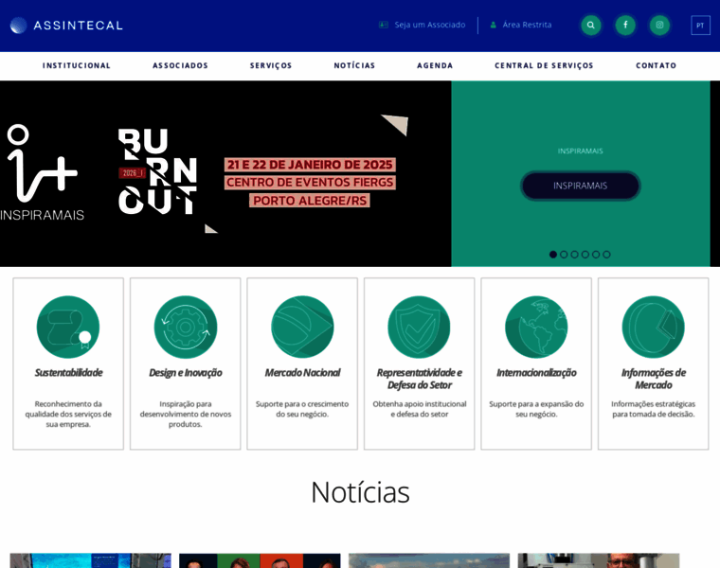Click the Notícias section heading
Image resolution: width=720 pixels, height=568 pixels.
click(x=360, y=492)
